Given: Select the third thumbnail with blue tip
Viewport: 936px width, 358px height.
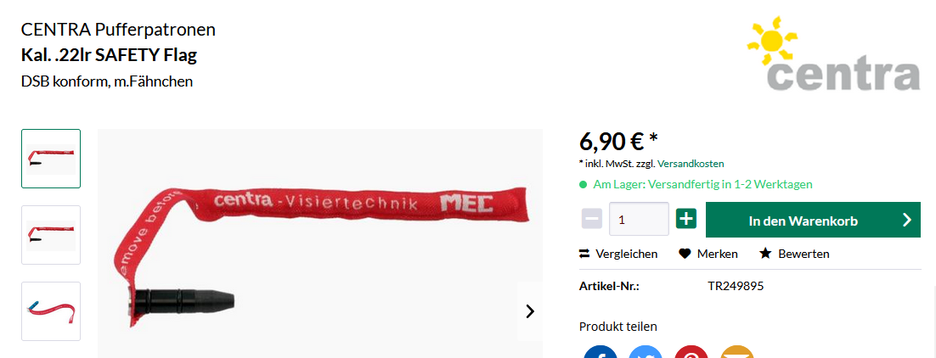Looking at the screenshot, I should pyautogui.click(x=51, y=311).
